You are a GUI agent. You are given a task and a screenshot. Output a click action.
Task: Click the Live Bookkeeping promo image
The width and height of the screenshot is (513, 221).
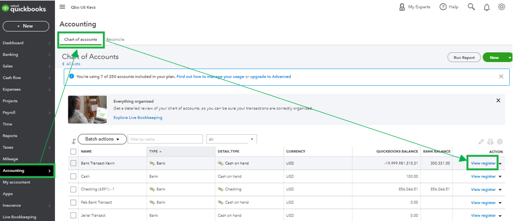87,109
